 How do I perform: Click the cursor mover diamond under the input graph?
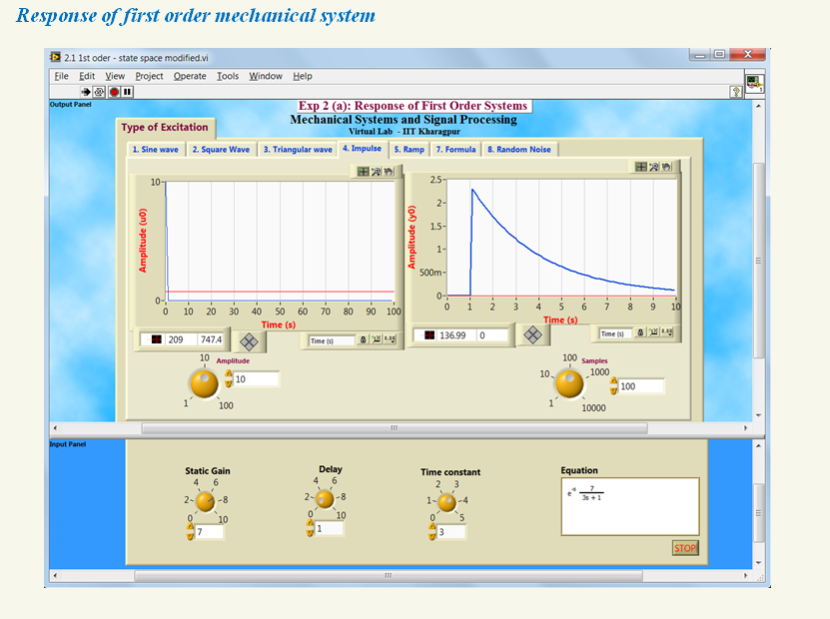coord(249,341)
